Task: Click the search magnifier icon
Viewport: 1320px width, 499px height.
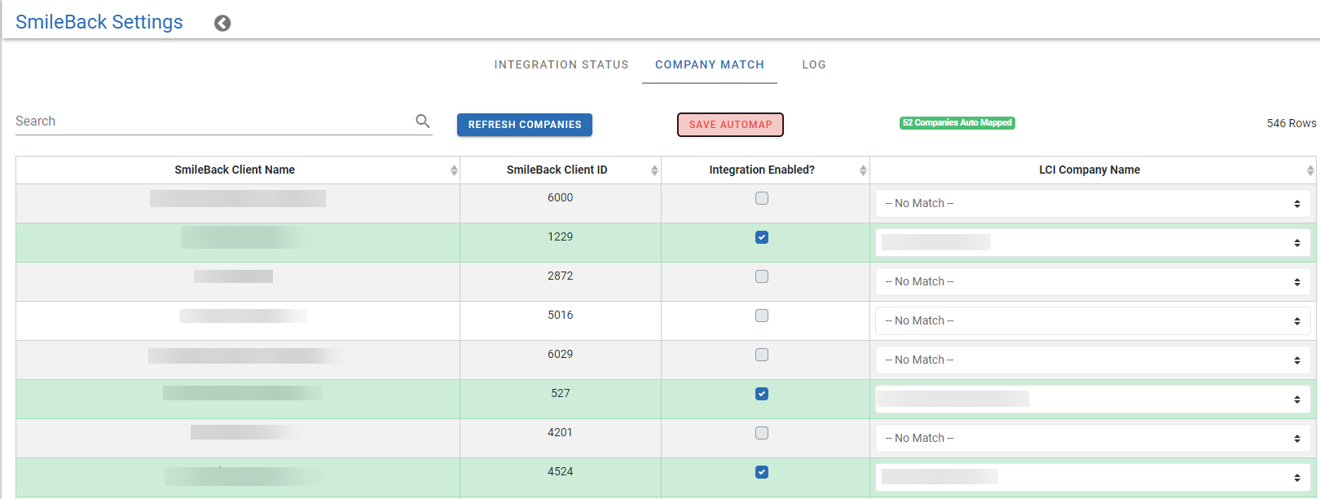Action: 423,121
